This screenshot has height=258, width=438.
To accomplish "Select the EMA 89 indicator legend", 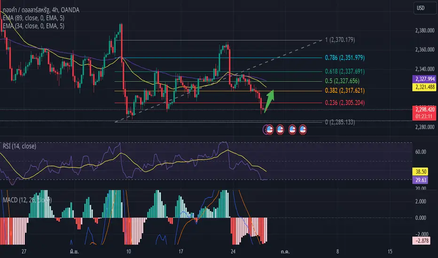I will 33,18.
